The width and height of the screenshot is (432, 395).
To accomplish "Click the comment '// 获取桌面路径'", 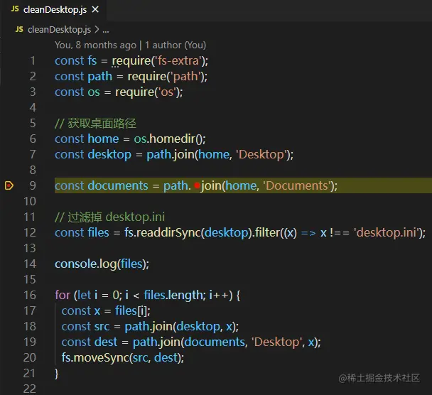I will click(x=95, y=124).
